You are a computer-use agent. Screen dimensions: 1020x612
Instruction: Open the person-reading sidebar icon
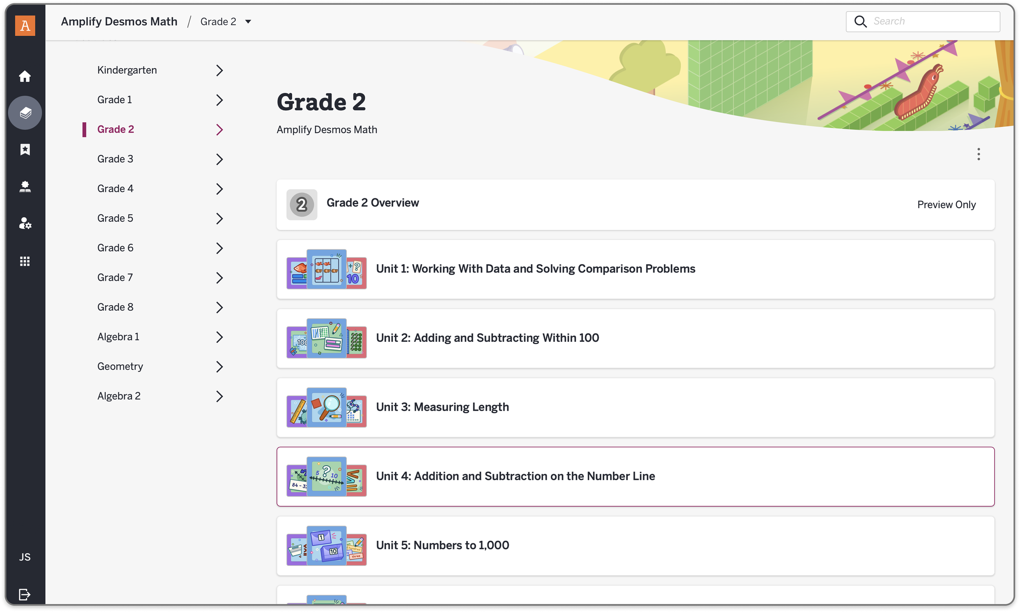[25, 186]
